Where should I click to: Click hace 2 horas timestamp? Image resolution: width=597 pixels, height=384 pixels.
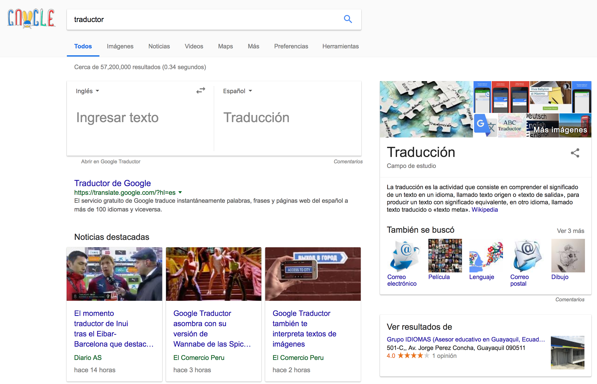(x=291, y=370)
